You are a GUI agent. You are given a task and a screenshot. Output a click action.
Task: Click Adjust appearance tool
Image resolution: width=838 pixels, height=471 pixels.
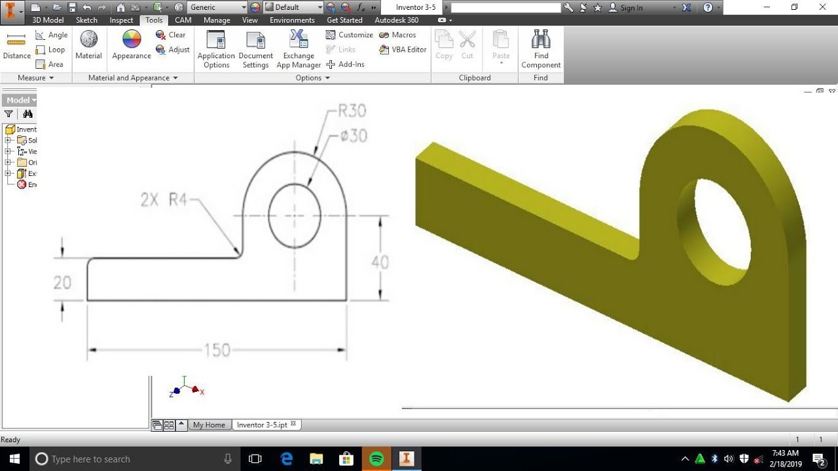[173, 50]
